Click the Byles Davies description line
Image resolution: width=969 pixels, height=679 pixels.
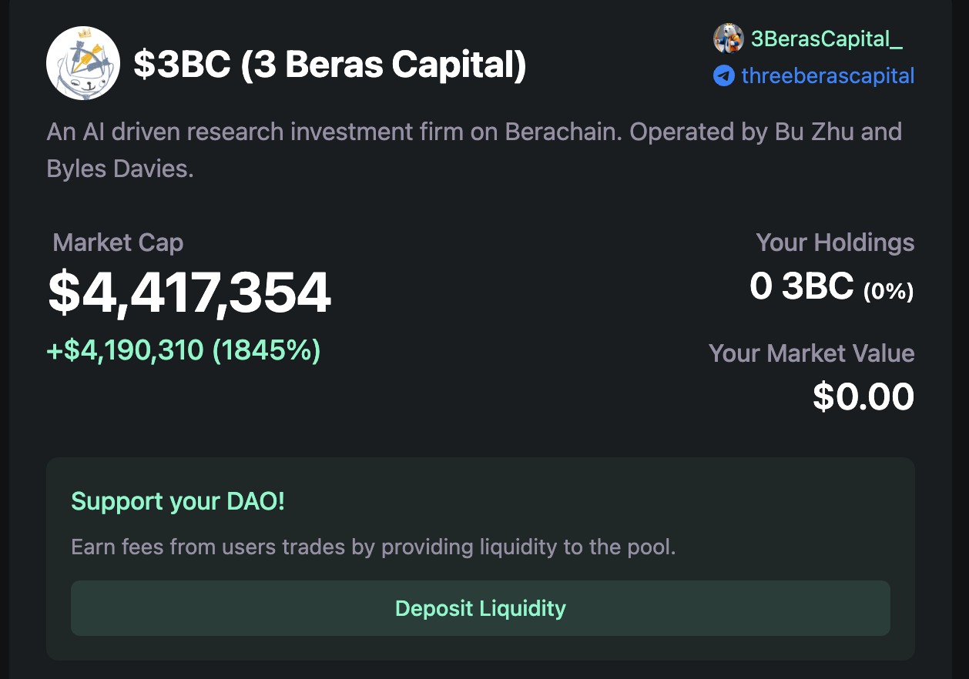pyautogui.click(x=120, y=169)
